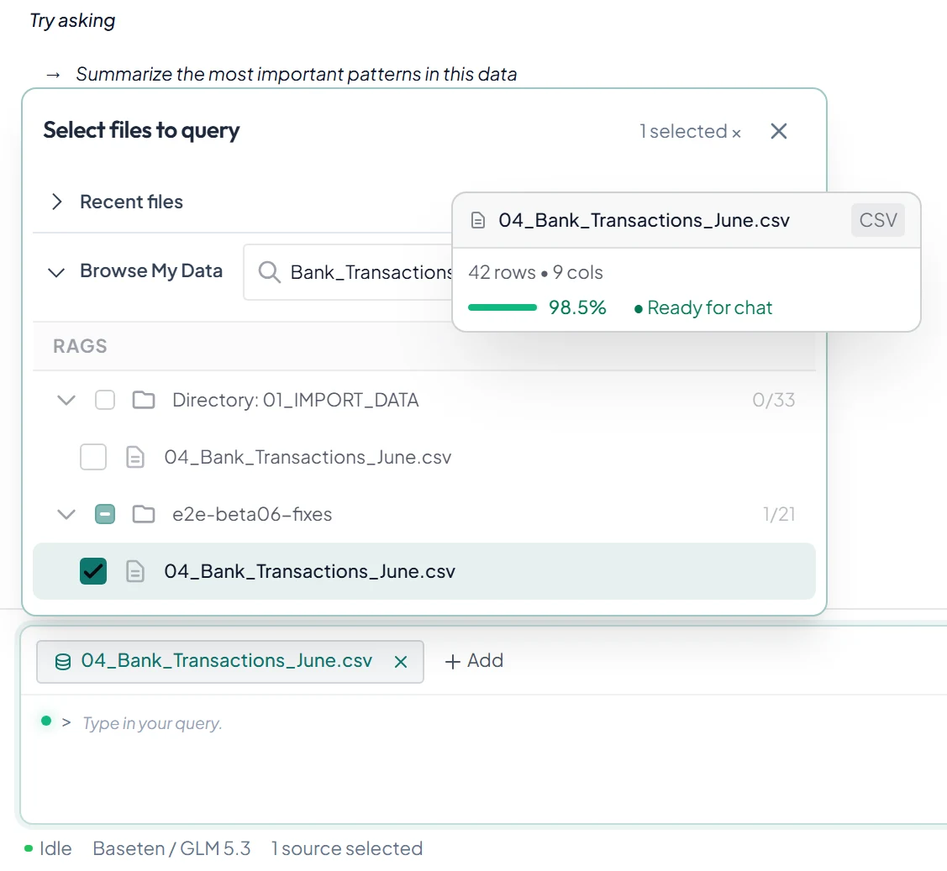947x871 pixels.
Task: Click the 98.5% value in the tooltip
Action: (577, 308)
